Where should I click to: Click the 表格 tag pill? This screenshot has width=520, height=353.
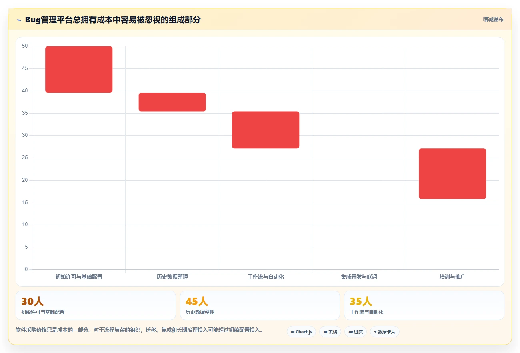click(330, 332)
